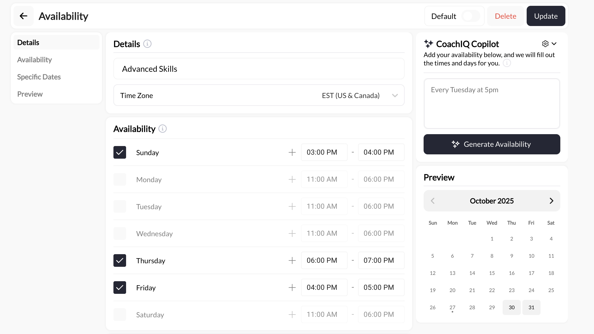Viewport: 594px width, 334px height.
Task: Click the Update button
Action: click(546, 16)
